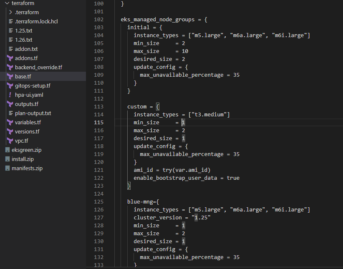Viewport: 343px width, 269px height.
Task: Open addons.tf file
Action: click(26, 58)
